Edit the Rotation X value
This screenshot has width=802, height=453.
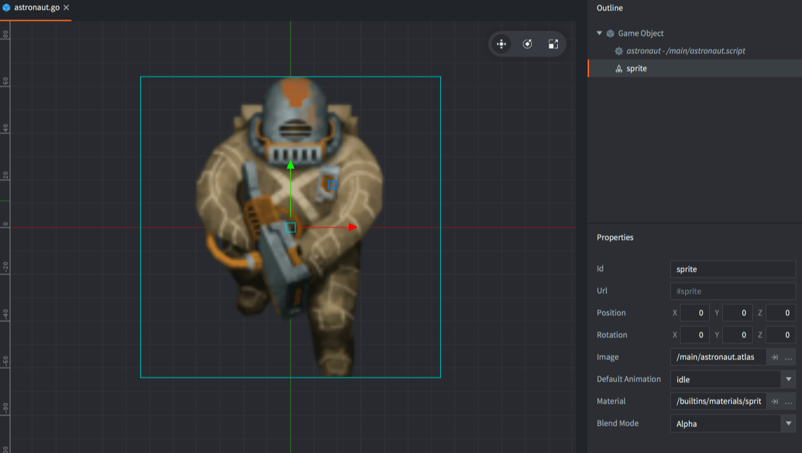point(694,335)
